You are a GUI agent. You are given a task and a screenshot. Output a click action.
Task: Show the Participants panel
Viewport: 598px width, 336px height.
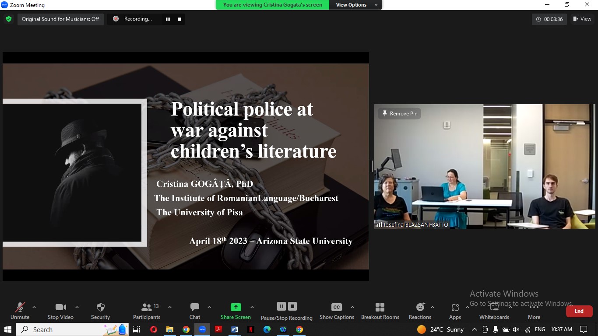pos(147,311)
